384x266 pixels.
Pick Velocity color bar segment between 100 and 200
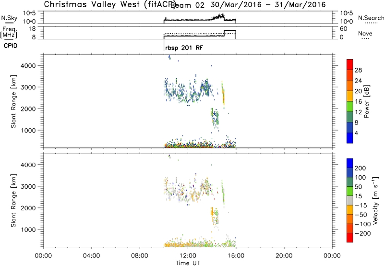pyautogui.click(x=350, y=172)
